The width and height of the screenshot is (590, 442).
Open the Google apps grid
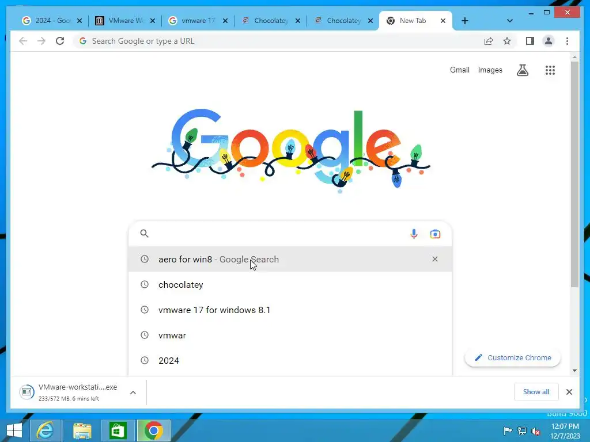point(550,70)
